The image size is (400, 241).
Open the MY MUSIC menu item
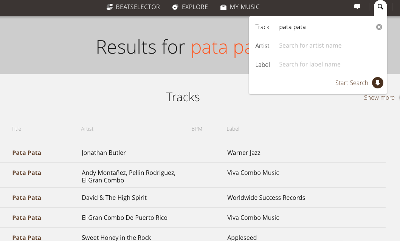245,7
